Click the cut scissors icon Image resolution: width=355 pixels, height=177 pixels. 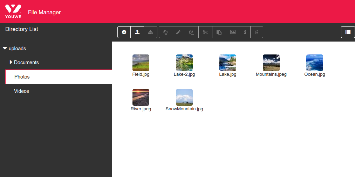205,32
